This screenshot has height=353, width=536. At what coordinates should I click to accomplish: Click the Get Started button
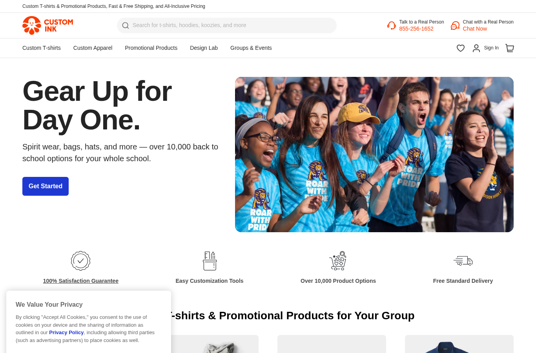pyautogui.click(x=46, y=186)
